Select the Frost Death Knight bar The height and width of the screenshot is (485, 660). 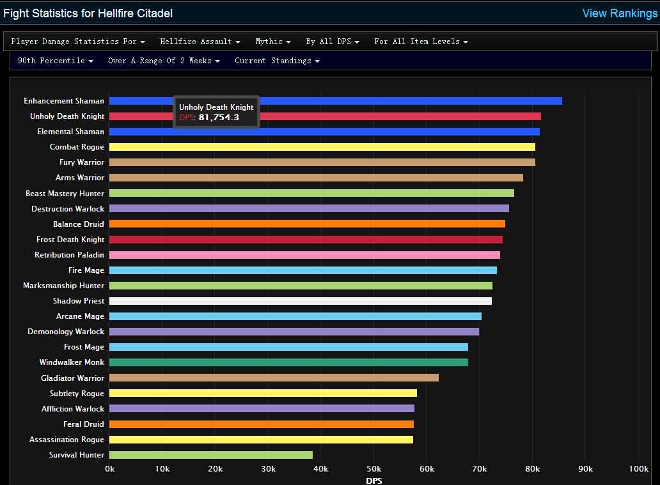tap(306, 240)
